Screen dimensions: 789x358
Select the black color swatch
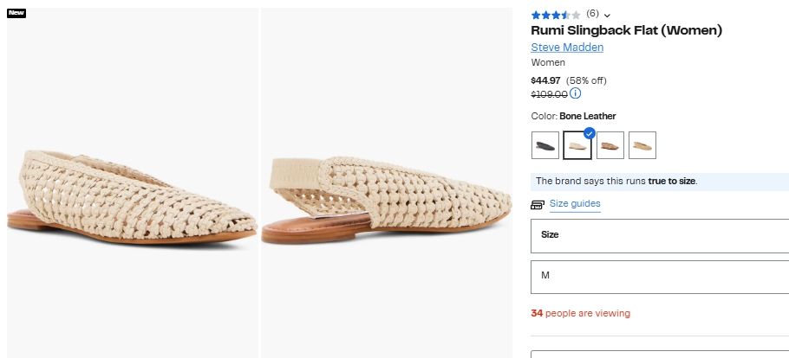pyautogui.click(x=545, y=145)
